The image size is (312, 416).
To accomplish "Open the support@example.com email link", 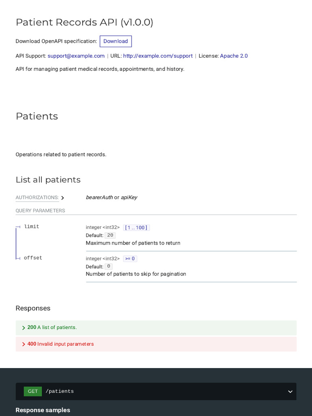I will point(76,56).
